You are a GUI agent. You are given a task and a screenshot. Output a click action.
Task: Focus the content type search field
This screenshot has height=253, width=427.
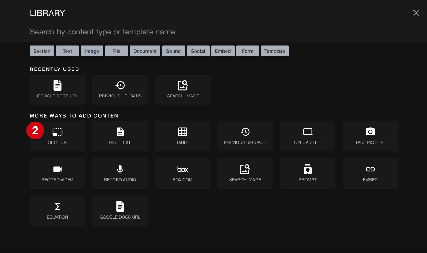(x=214, y=32)
